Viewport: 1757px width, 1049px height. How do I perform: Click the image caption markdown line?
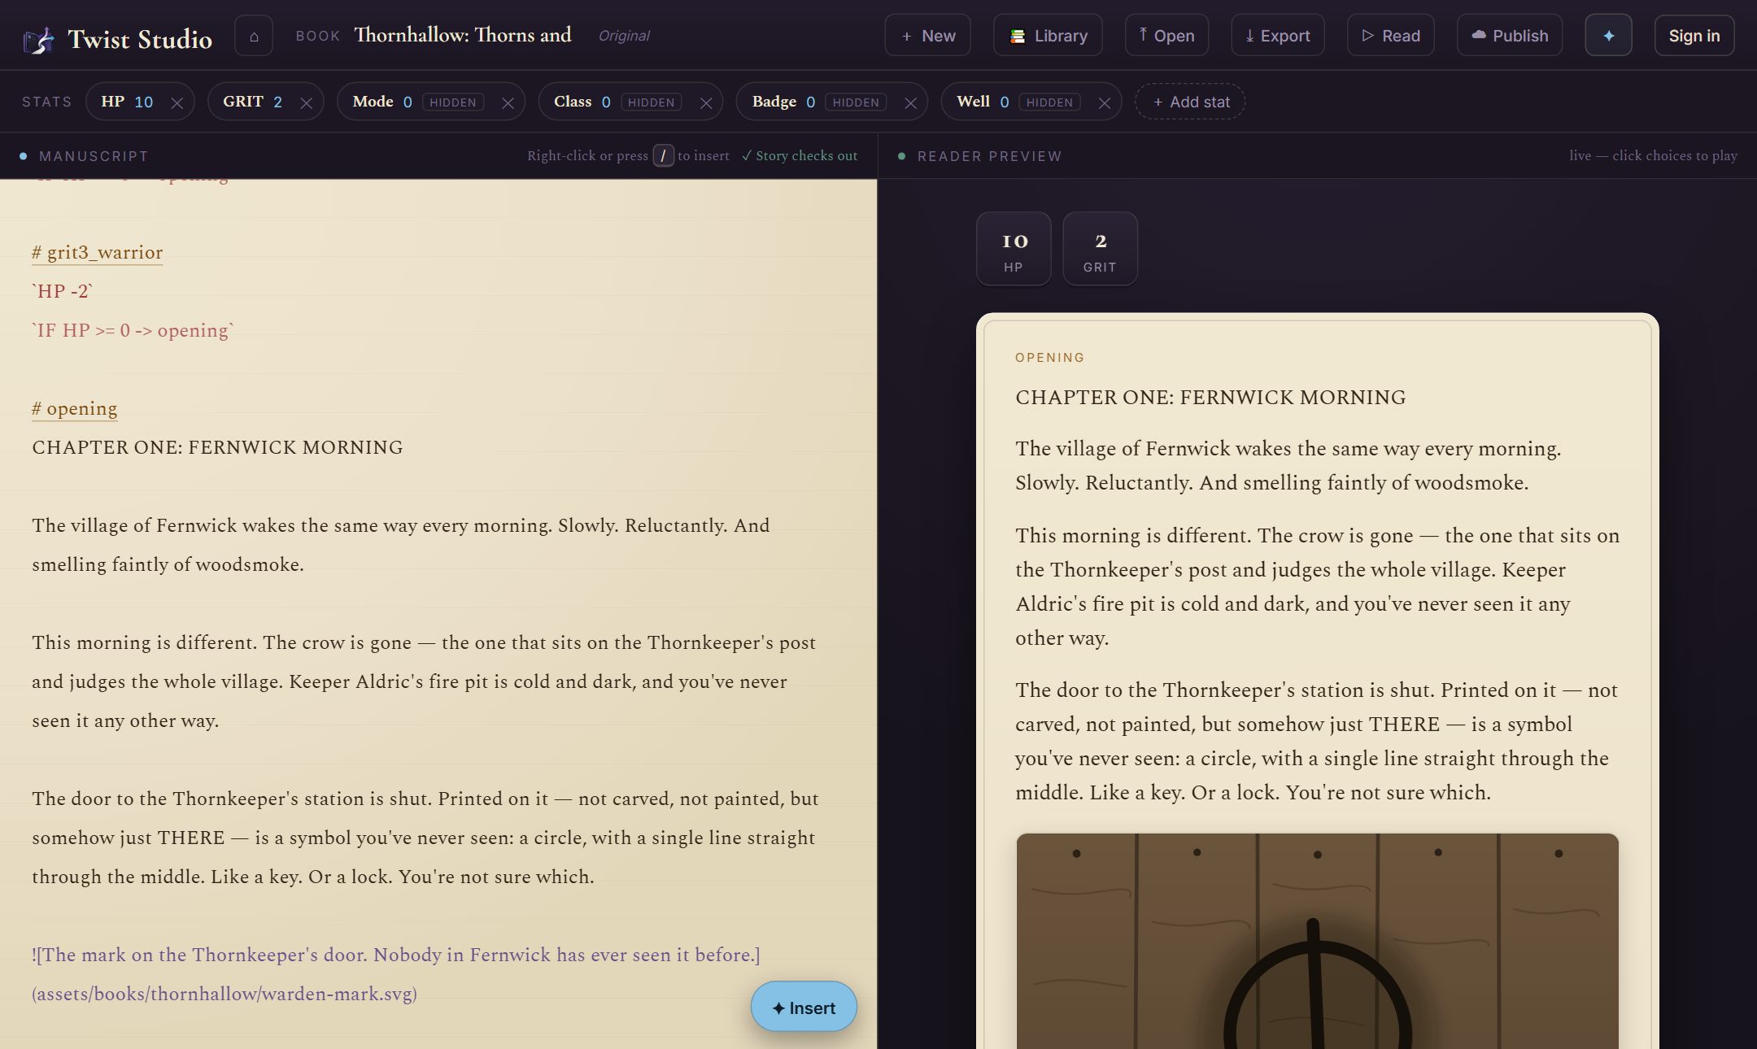(x=396, y=955)
